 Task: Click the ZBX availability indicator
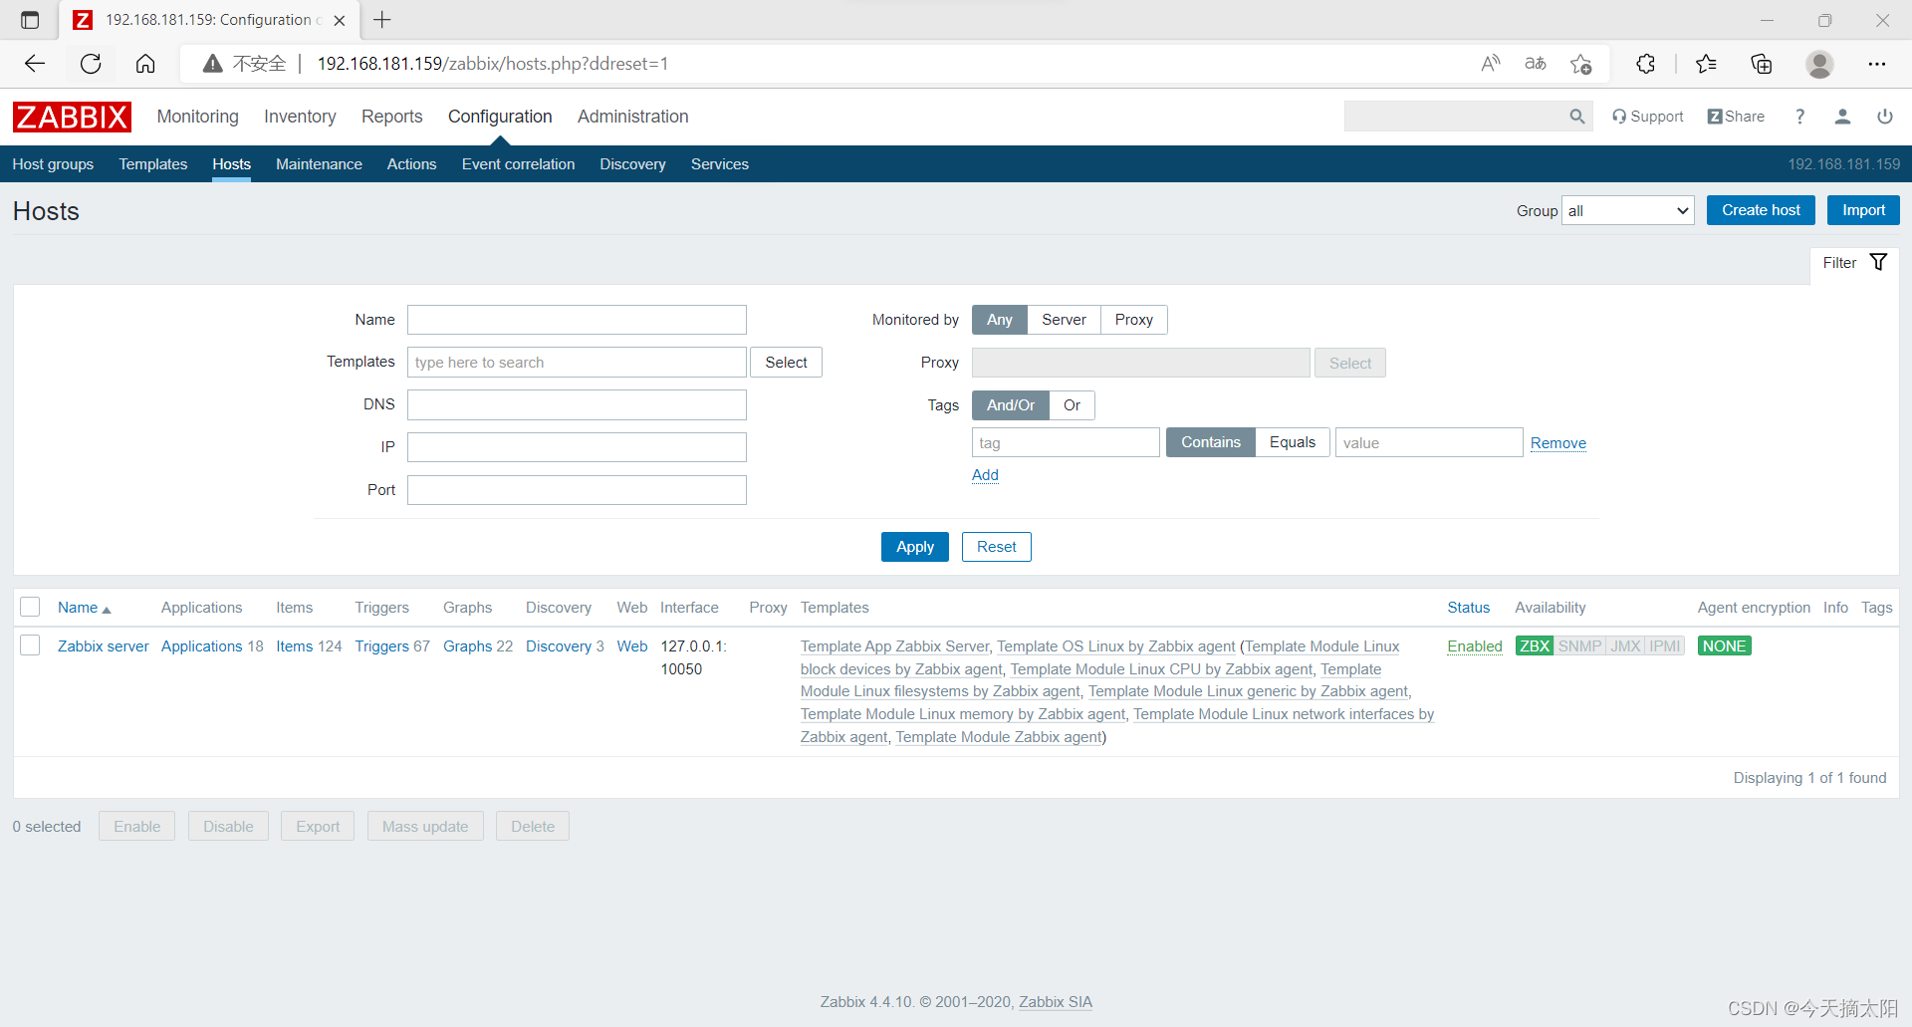[1535, 645]
